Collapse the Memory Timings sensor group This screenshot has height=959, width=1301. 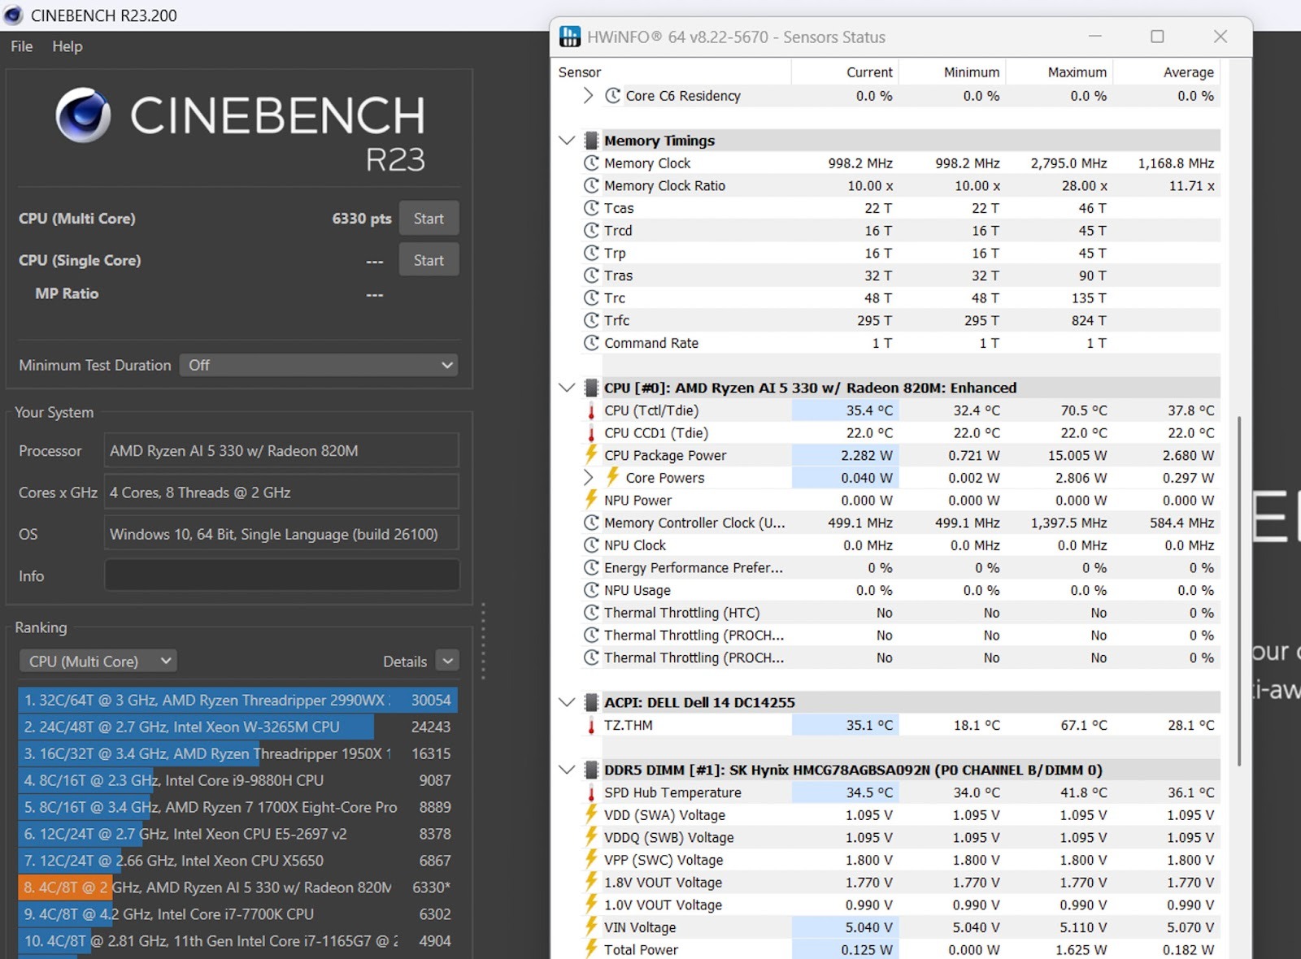(567, 141)
